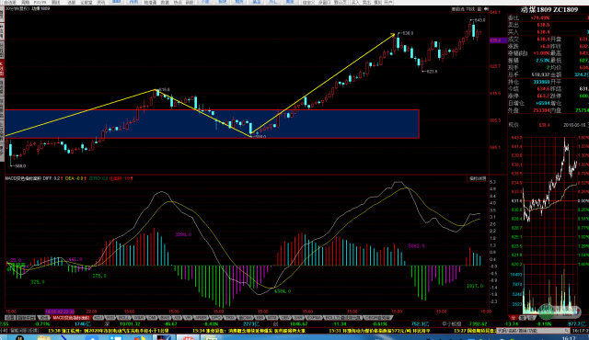Image resolution: width=589 pixels, height=340 pixels.
Task: Select the highlighted red MACD indicator tab
Action: coord(71,318)
